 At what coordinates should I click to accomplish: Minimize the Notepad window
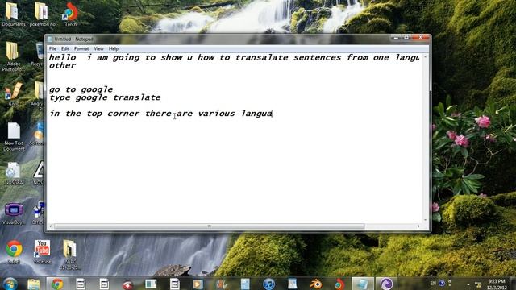[x=396, y=38]
